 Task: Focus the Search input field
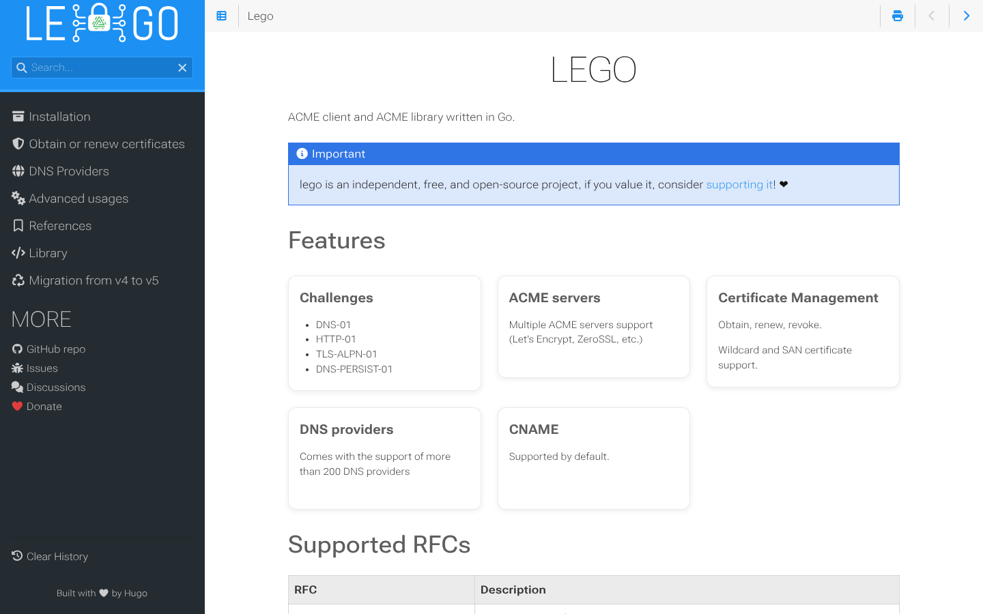102,68
